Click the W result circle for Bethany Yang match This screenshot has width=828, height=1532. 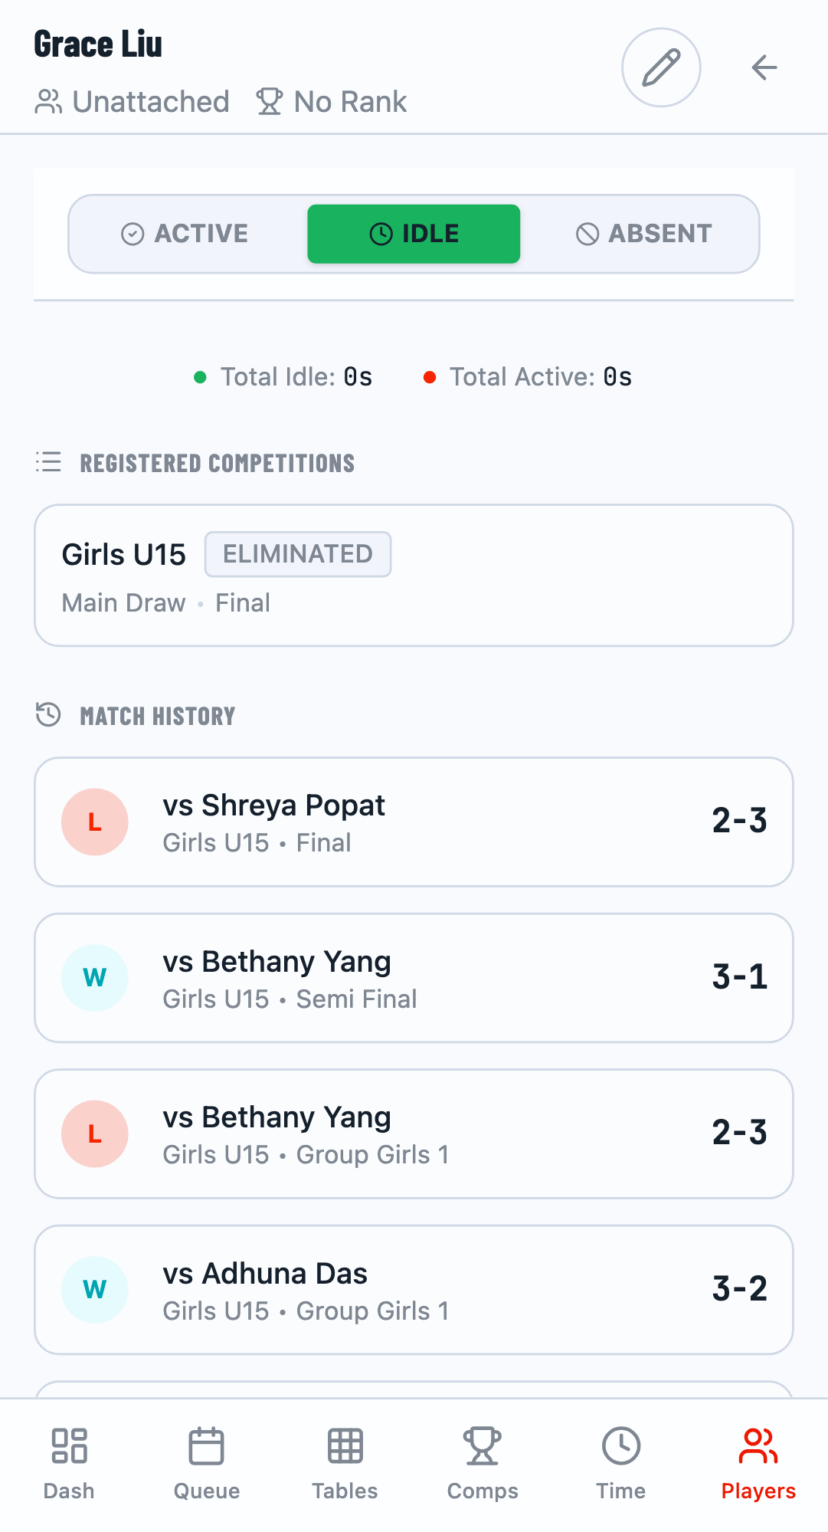(x=94, y=977)
